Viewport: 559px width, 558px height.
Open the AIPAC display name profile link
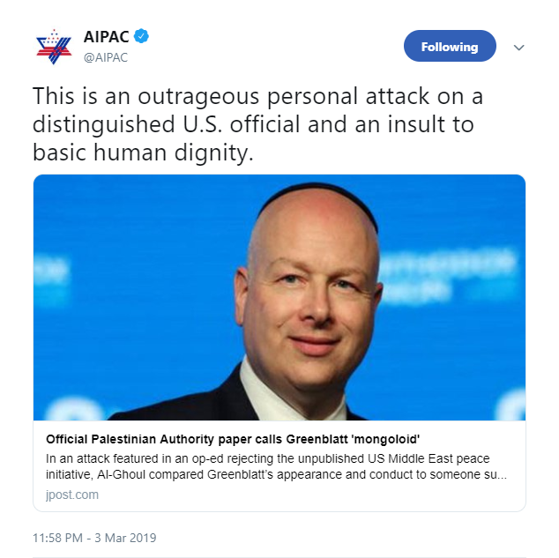pos(106,37)
